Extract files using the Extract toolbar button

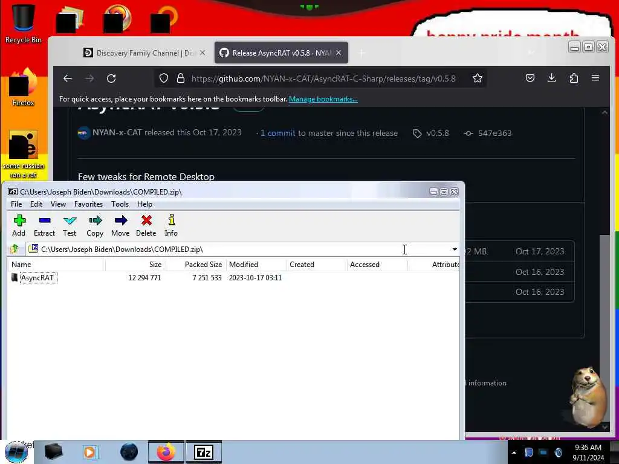pos(44,225)
